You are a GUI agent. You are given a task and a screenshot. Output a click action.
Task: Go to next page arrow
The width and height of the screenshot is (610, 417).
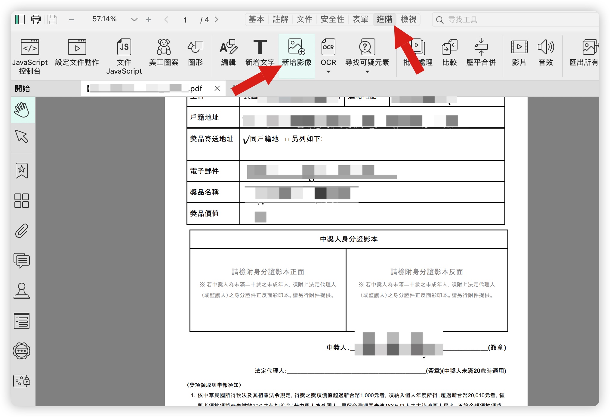click(x=217, y=20)
